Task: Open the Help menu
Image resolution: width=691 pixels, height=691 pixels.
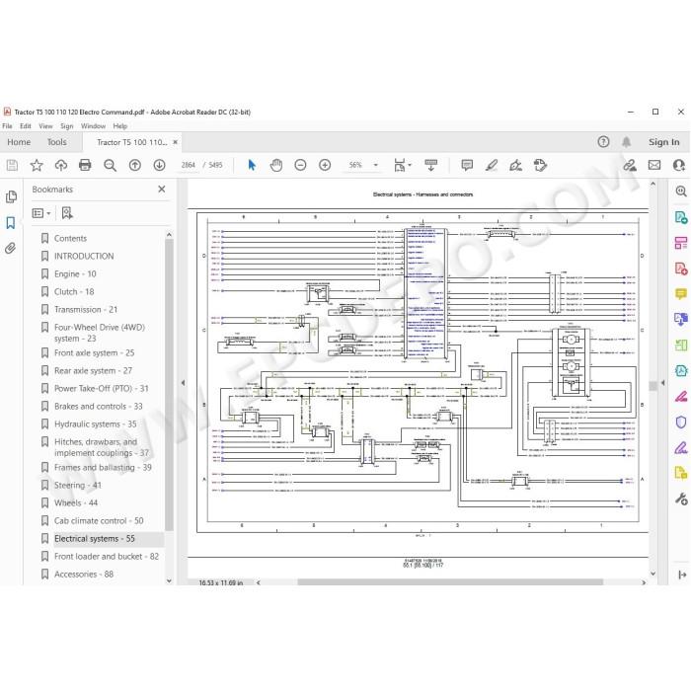Action: click(119, 126)
